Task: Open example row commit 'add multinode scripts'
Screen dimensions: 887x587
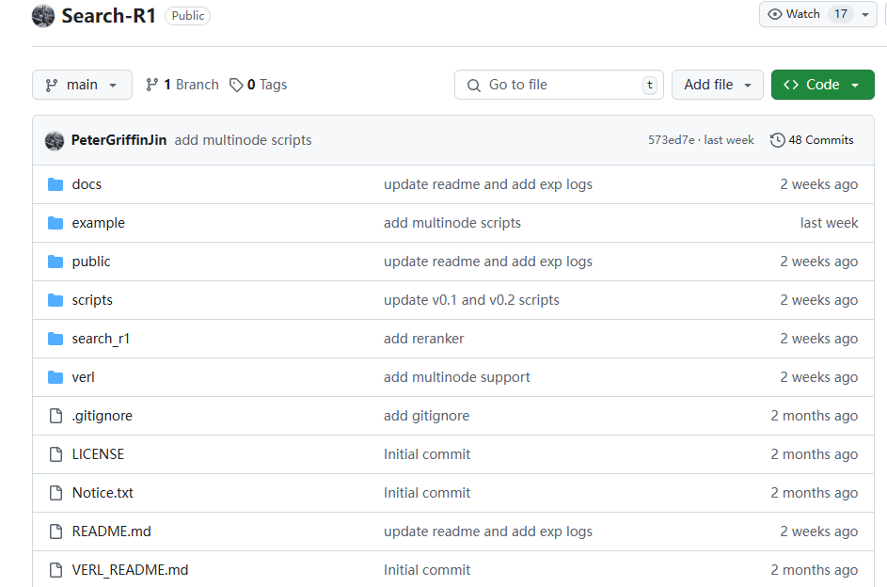Action: click(452, 223)
